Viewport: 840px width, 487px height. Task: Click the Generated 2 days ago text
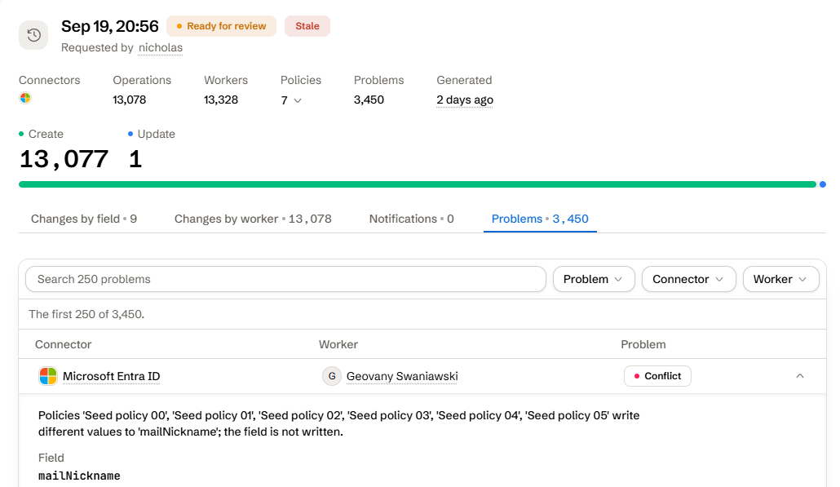(x=465, y=100)
